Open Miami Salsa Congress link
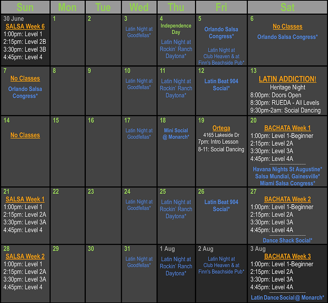This screenshot has height=303, width=328. coord(287,183)
